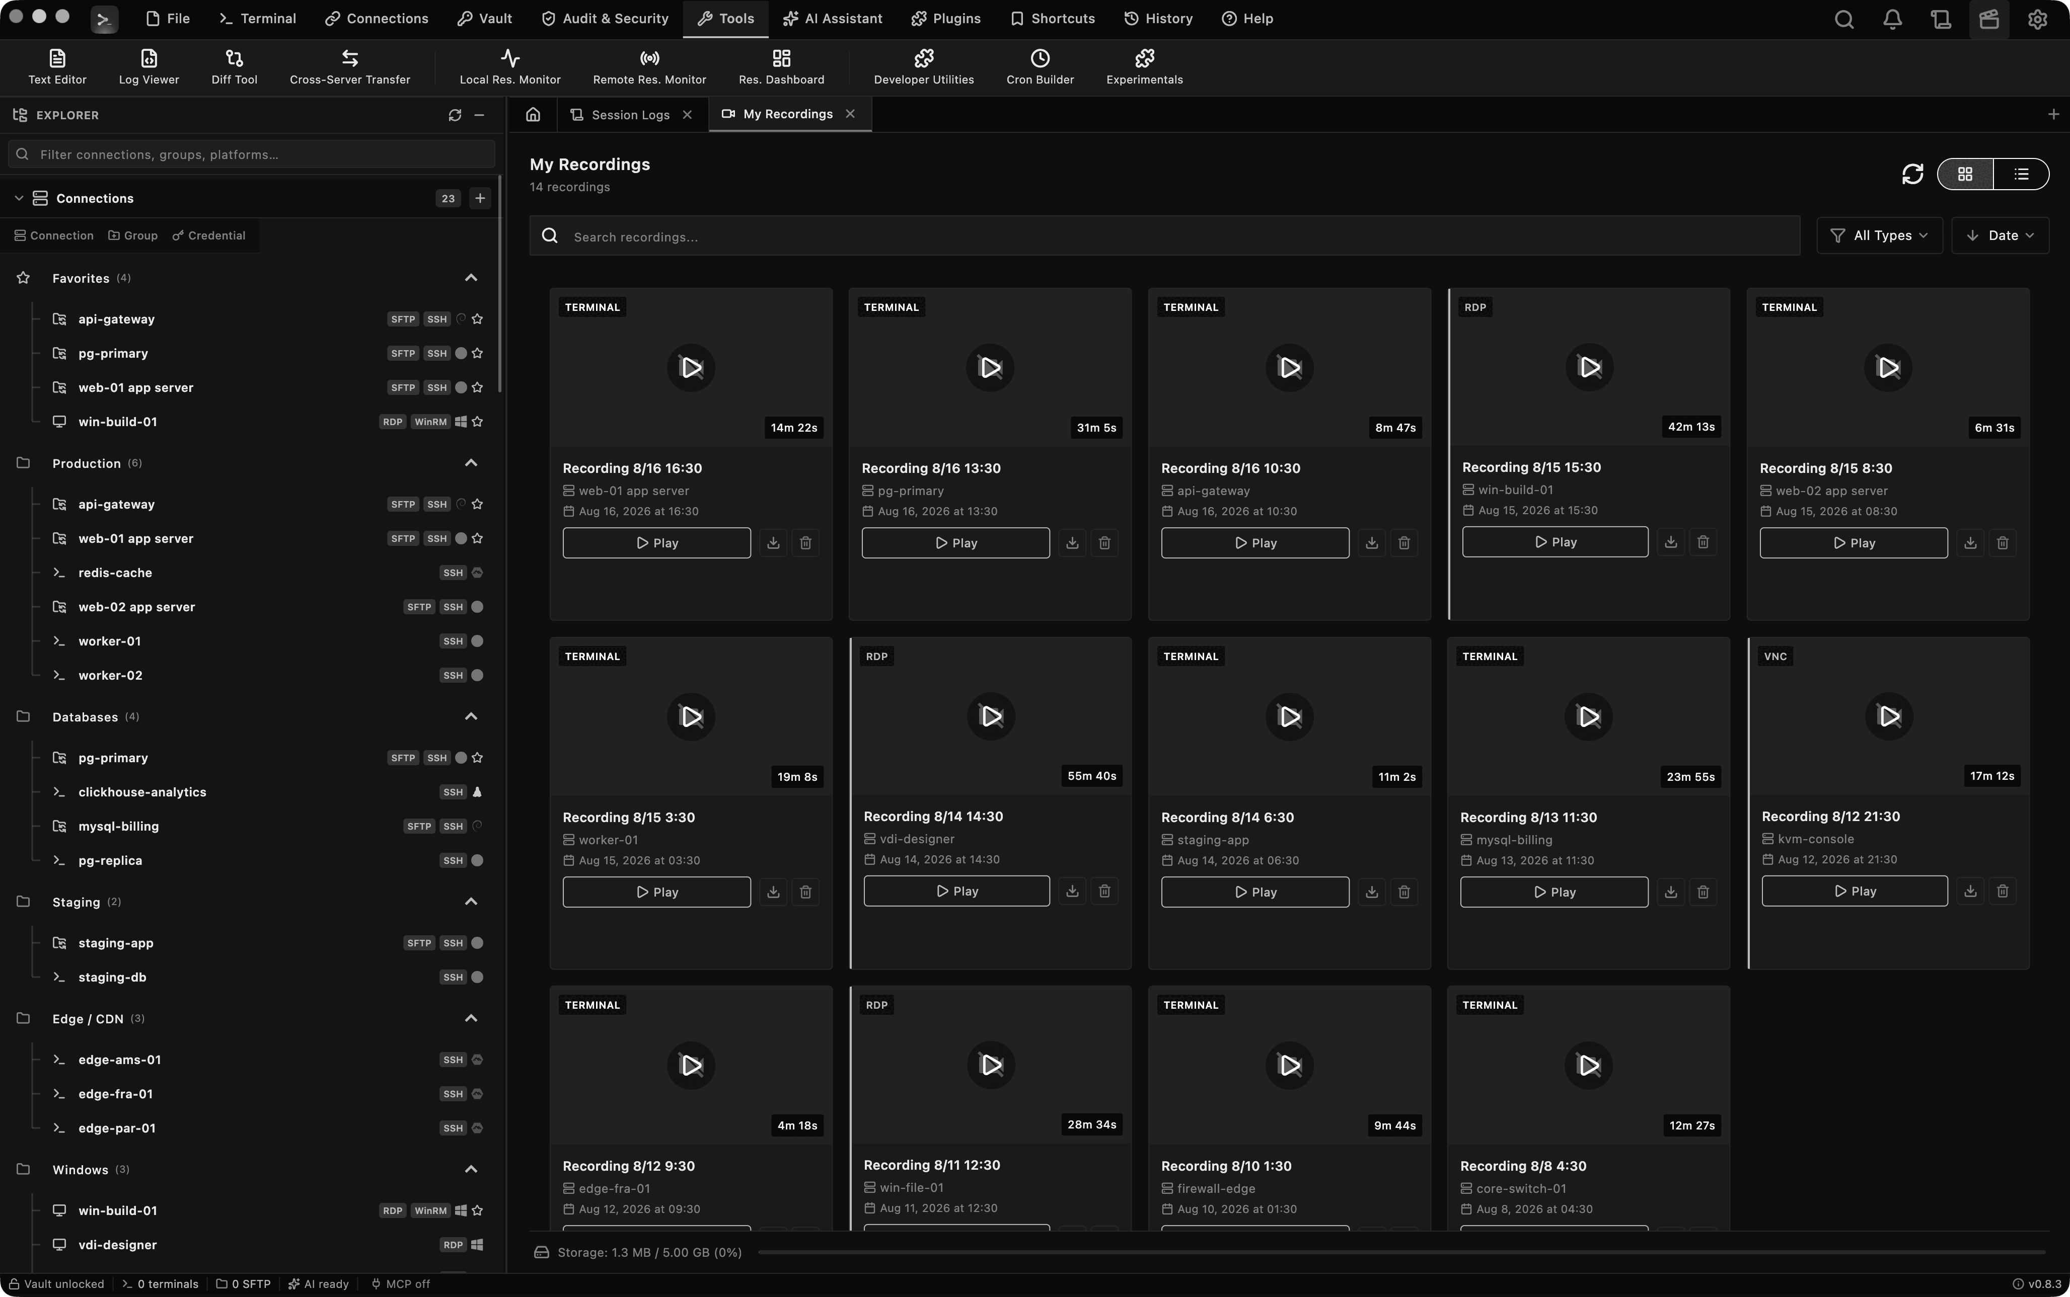Image resolution: width=2070 pixels, height=1297 pixels.
Task: Open Cross-Server Transfer
Action: [x=350, y=67]
